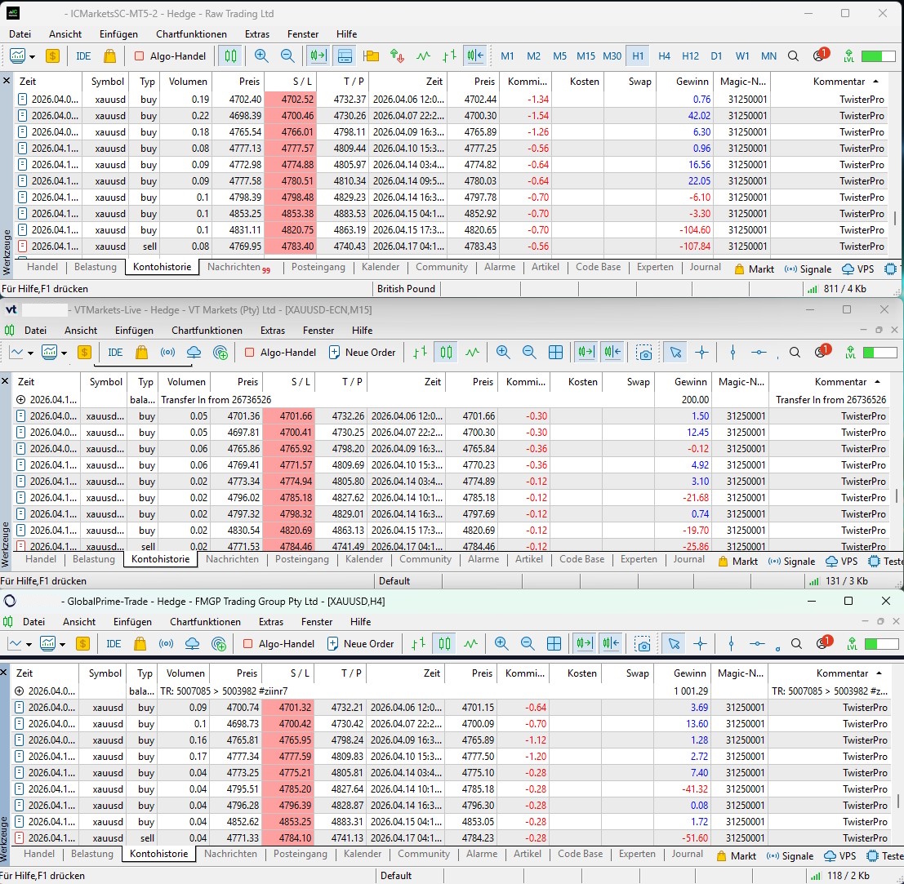Switch to Handel tab in ICMarkets toolbox
The height and width of the screenshot is (884, 904).
tap(42, 267)
